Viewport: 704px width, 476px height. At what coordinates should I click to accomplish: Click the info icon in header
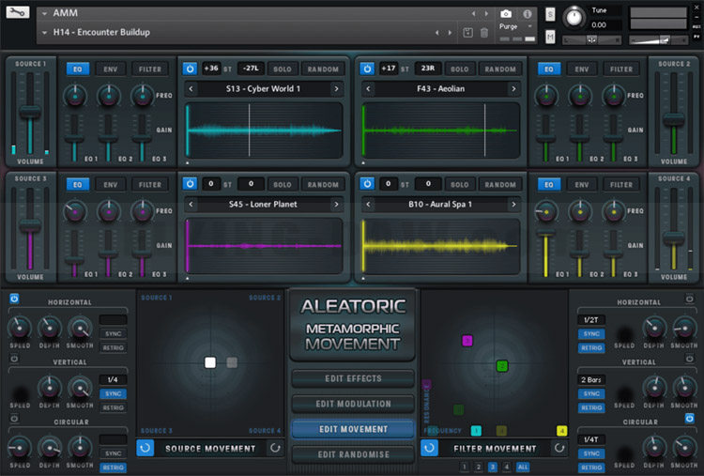click(x=527, y=14)
